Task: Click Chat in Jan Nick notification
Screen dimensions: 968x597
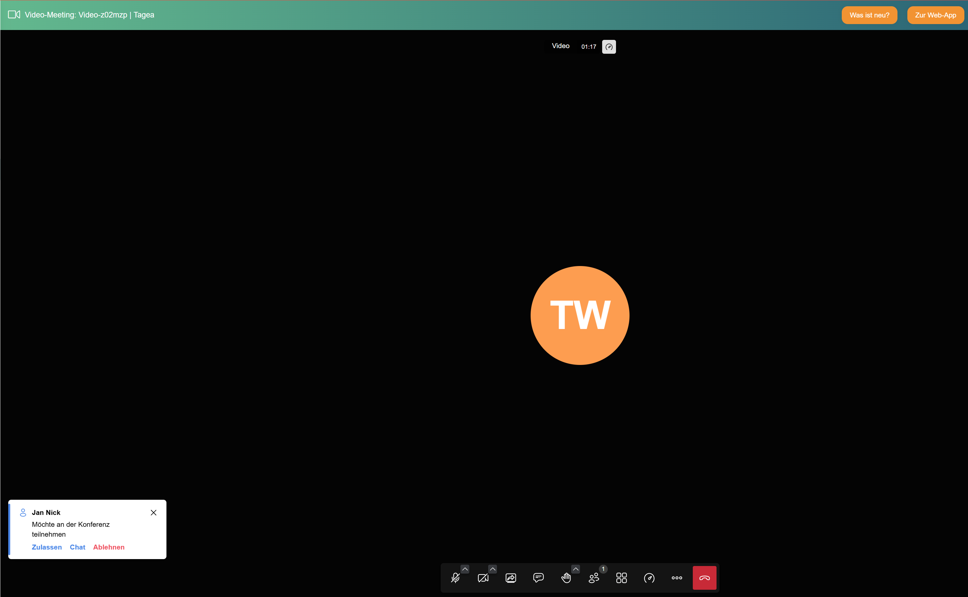Action: 77,547
